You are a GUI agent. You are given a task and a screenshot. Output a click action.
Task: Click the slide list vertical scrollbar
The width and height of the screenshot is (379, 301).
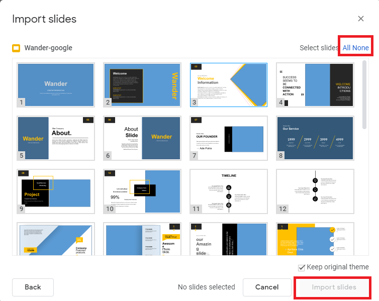[364, 95]
